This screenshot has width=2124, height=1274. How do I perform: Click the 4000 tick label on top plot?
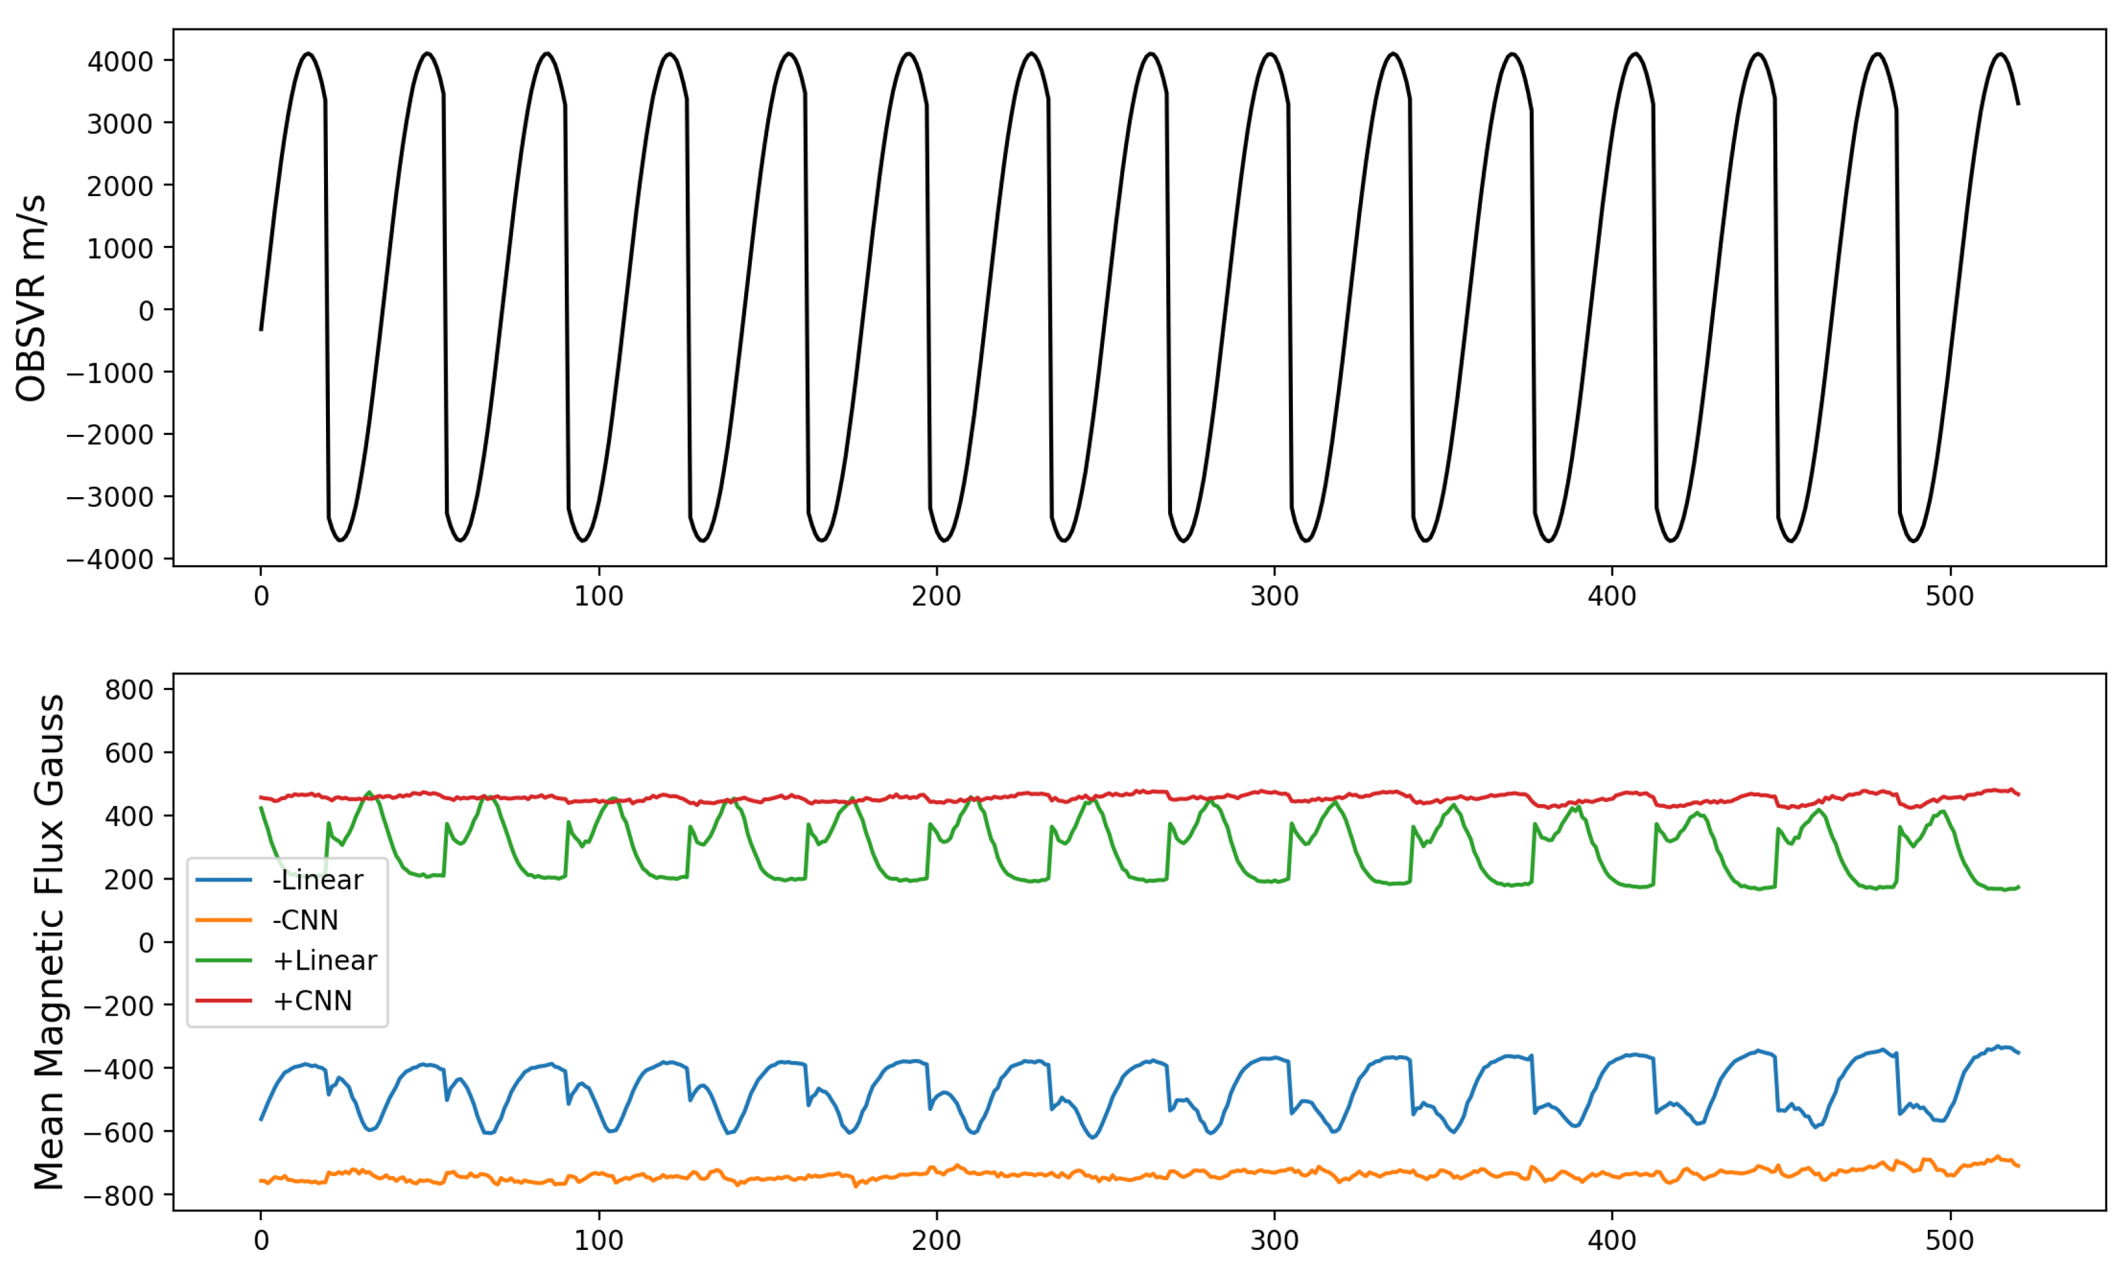(120, 62)
